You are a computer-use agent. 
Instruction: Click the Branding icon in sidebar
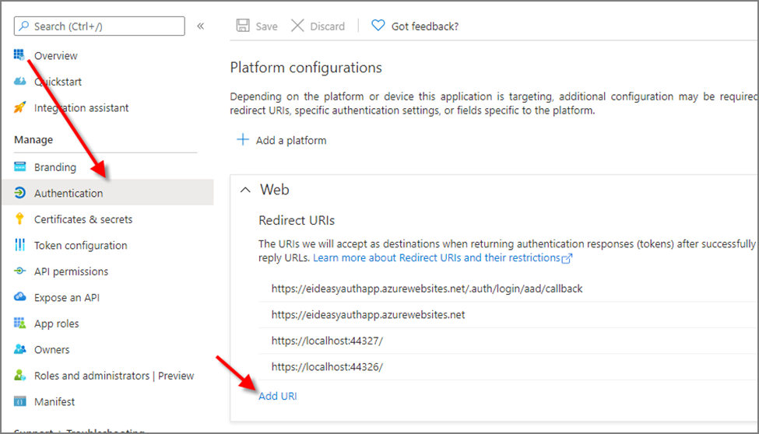tap(19, 167)
